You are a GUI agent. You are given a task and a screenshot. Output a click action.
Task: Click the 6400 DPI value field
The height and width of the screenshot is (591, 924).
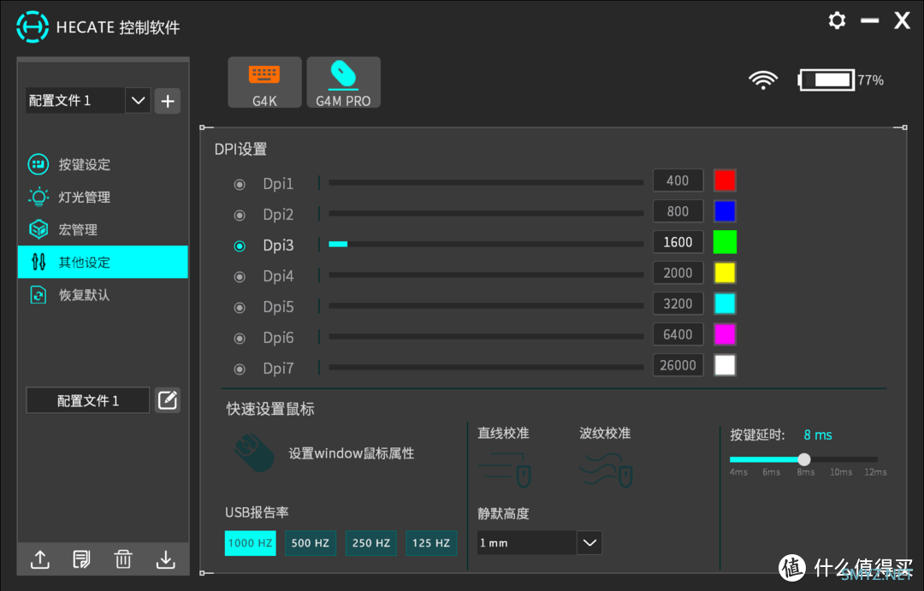coord(678,334)
